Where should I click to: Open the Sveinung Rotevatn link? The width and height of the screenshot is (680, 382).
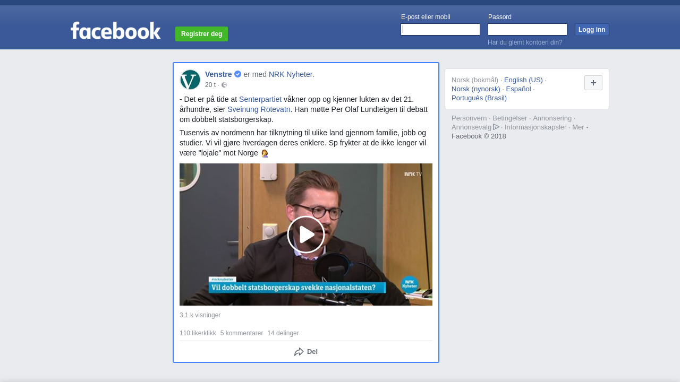tap(259, 109)
